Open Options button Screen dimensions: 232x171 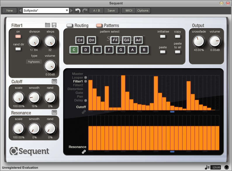[143, 10]
